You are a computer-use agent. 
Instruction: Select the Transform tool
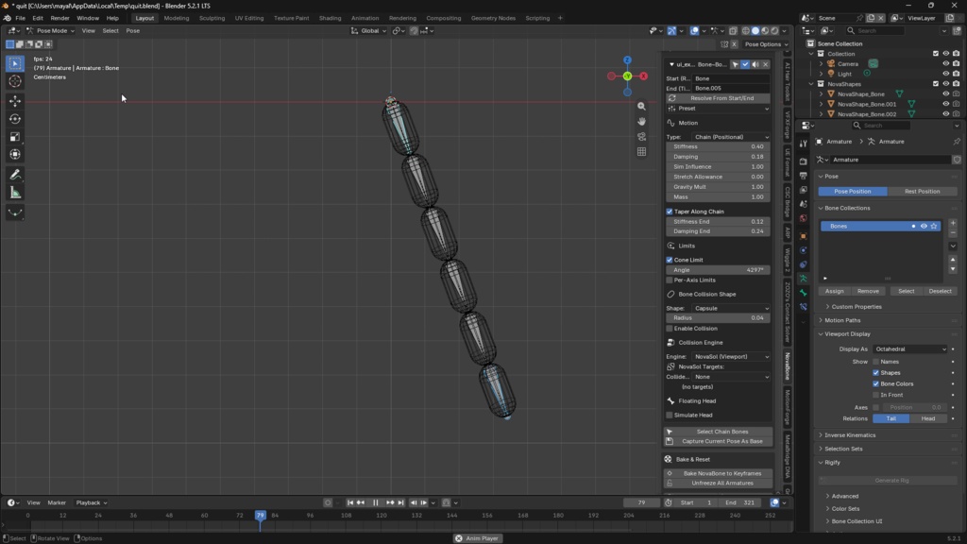tap(15, 155)
